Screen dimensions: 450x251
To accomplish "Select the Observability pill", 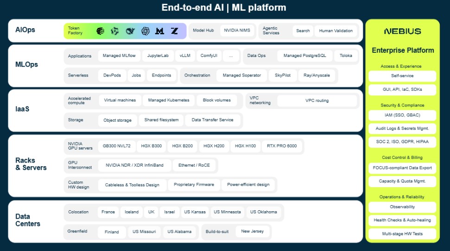I will (402, 207).
